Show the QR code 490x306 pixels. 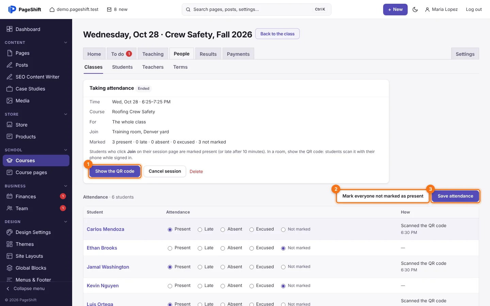coord(115,171)
